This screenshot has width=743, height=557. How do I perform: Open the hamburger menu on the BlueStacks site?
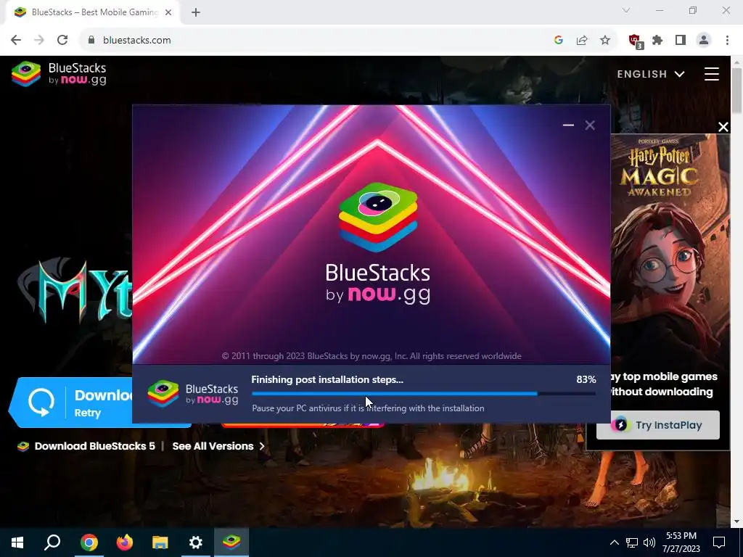coord(711,74)
